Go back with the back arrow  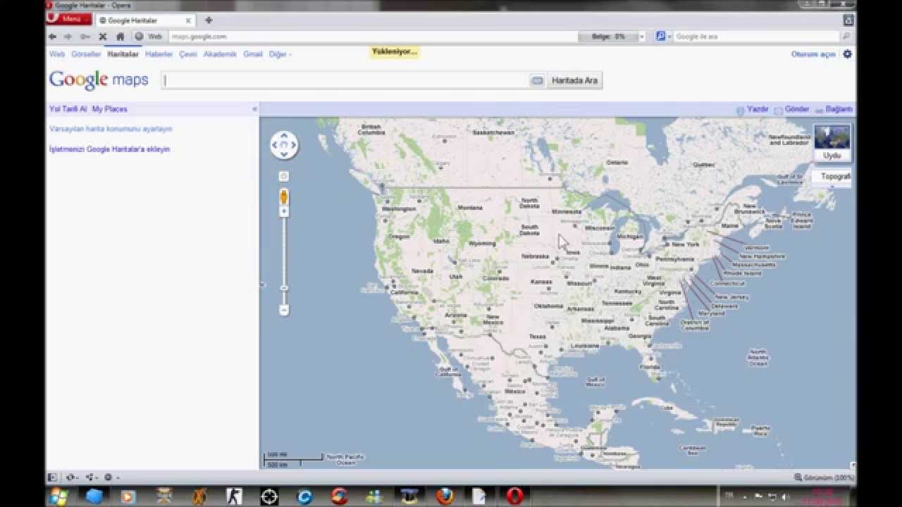click(53, 37)
